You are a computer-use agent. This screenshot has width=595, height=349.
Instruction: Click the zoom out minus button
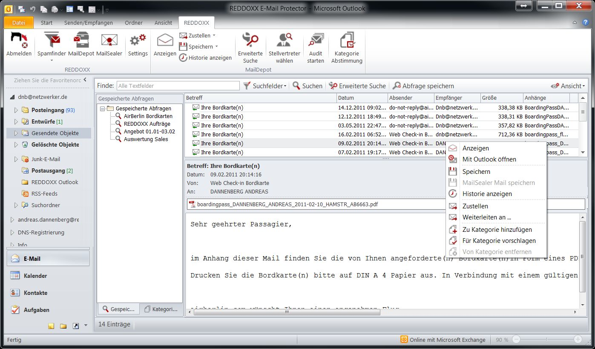click(x=516, y=340)
